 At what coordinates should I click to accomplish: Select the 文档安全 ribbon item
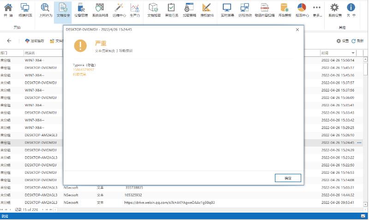point(63,10)
